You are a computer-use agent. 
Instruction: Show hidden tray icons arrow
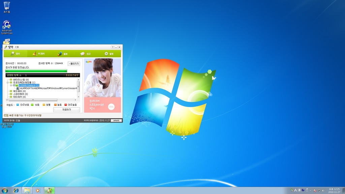tap(310, 191)
